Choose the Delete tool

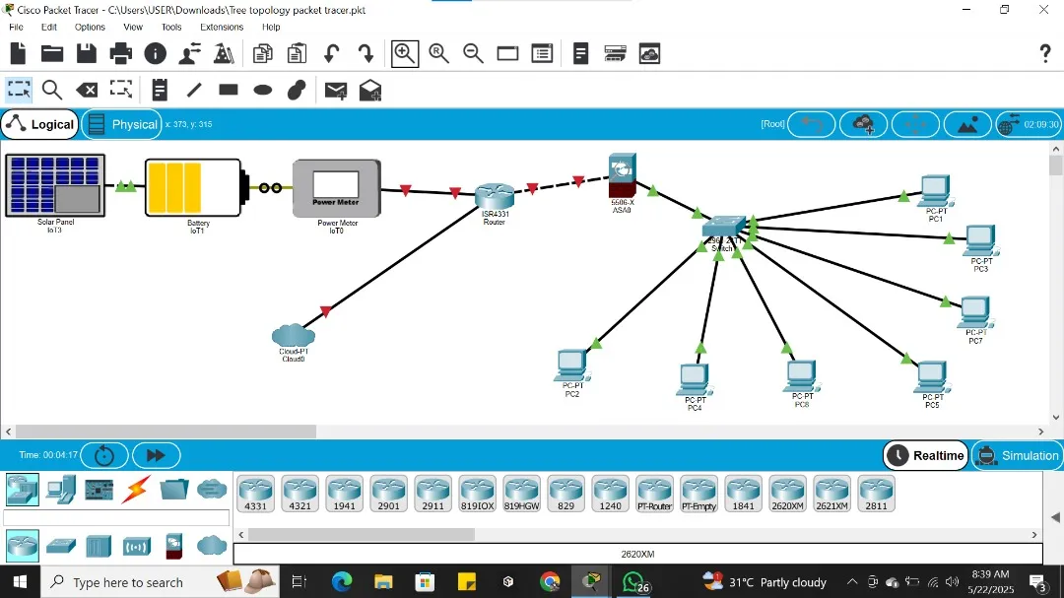tap(87, 90)
